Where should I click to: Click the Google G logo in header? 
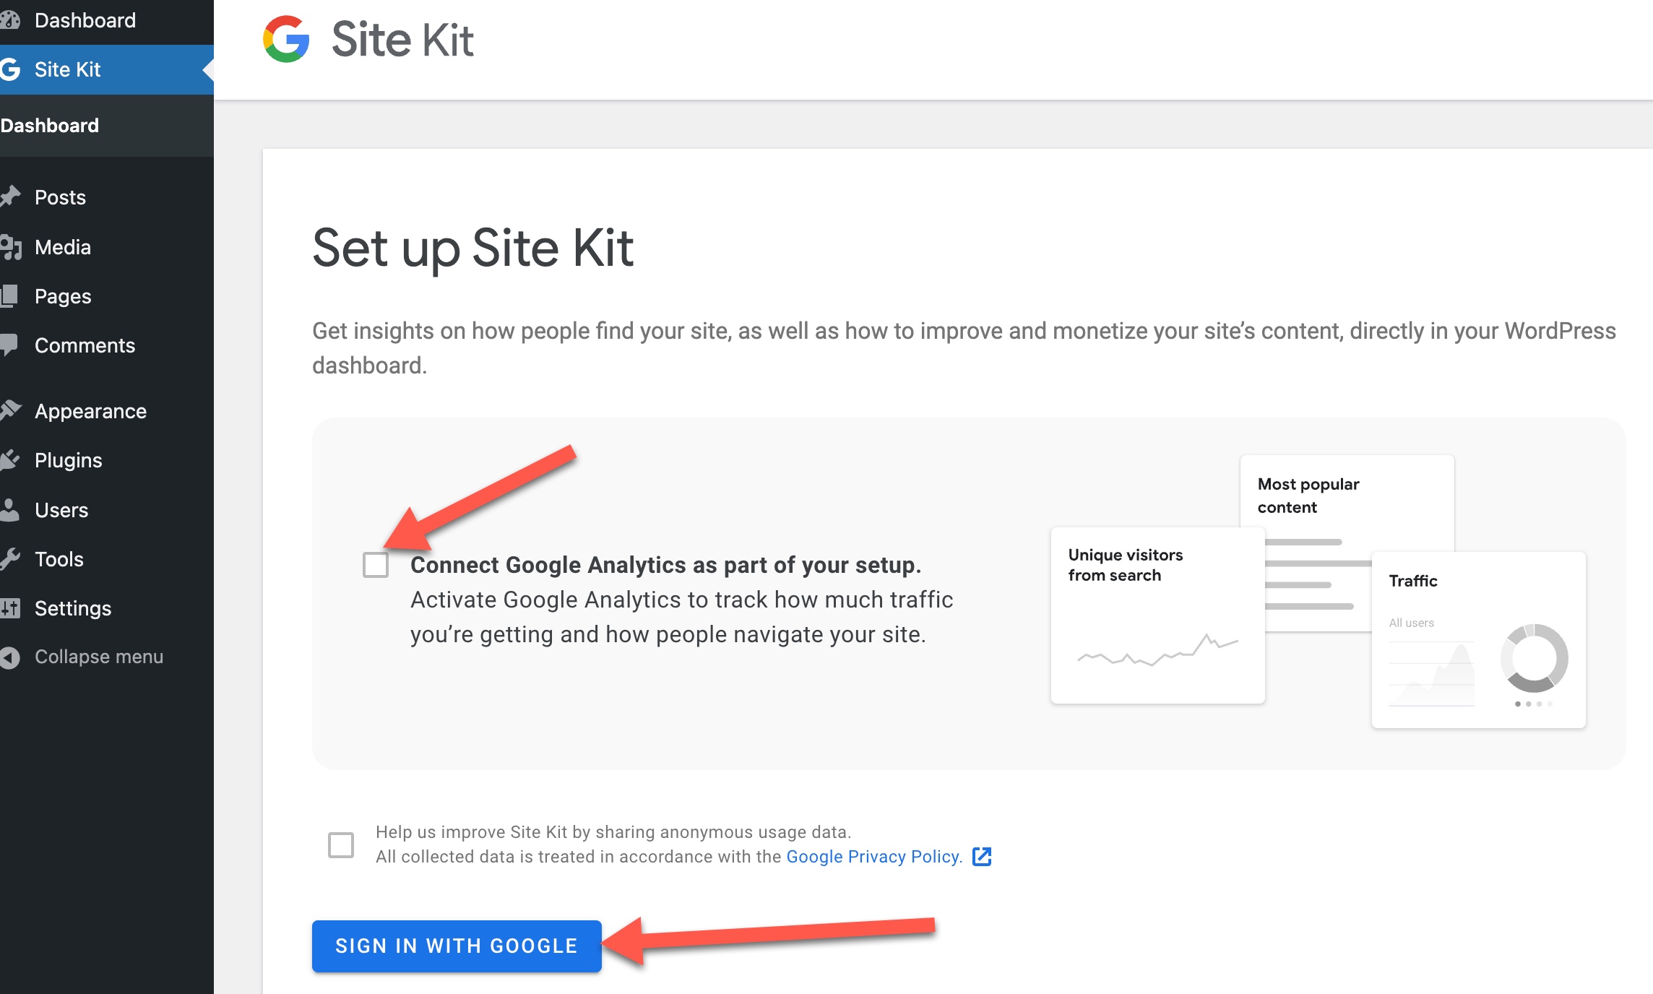click(286, 39)
